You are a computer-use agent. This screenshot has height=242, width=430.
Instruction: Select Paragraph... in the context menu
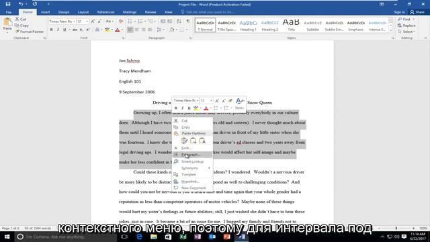[193, 155]
